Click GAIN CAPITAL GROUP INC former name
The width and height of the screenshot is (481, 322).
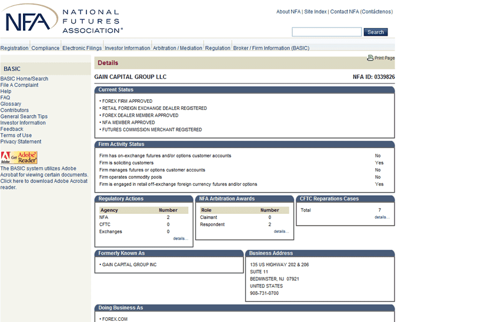coord(128,264)
